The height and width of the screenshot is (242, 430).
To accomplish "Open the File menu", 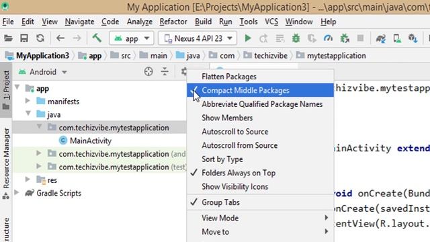I will point(8,22).
